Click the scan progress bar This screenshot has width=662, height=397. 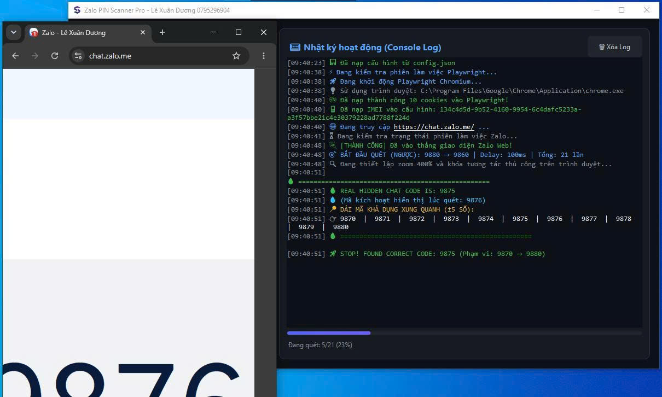click(x=464, y=332)
